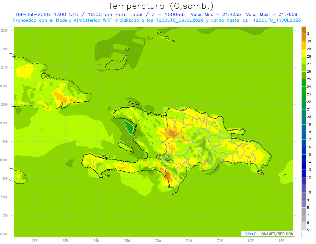Click the color bar label "20"
This screenshot has height=244, width=316.
pyautogui.click(x=309, y=117)
